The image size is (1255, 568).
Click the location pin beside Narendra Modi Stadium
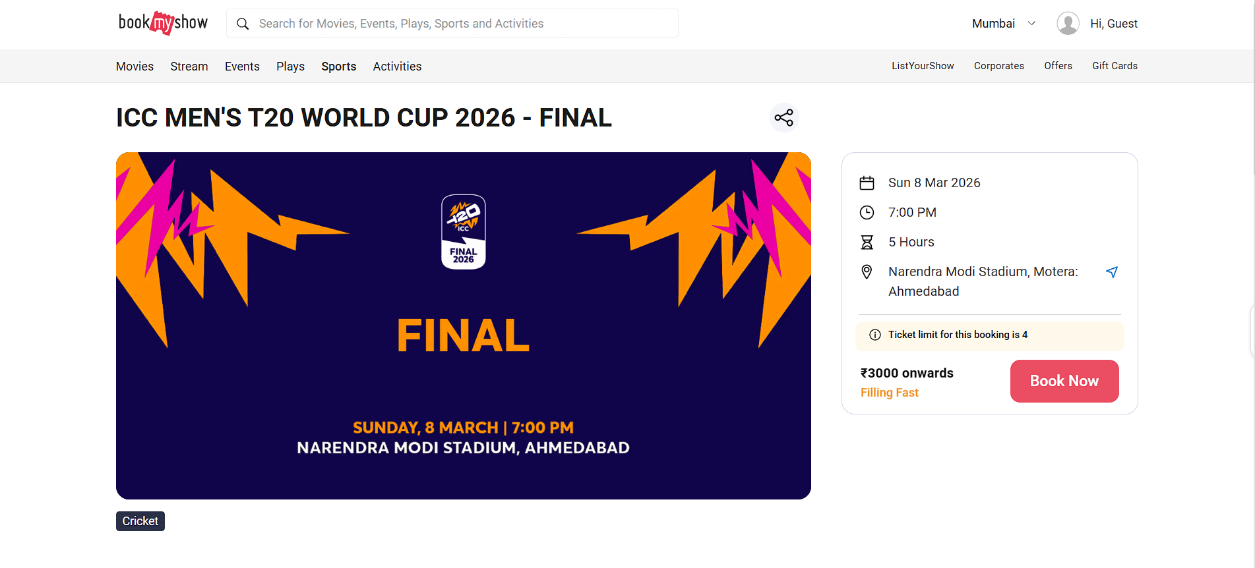pyautogui.click(x=867, y=271)
